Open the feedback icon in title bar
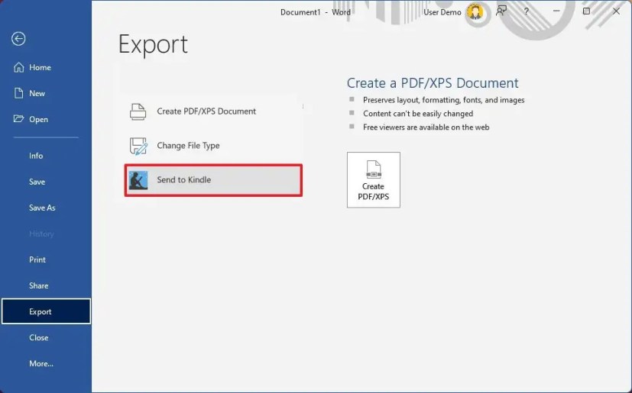The image size is (632, 393). coord(501,11)
